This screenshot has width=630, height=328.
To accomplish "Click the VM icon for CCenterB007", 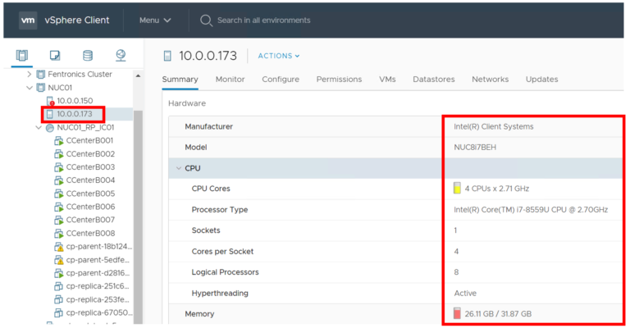I will [59, 220].
